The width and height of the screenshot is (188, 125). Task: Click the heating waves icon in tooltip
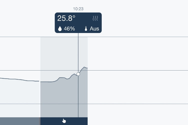pos(95,18)
